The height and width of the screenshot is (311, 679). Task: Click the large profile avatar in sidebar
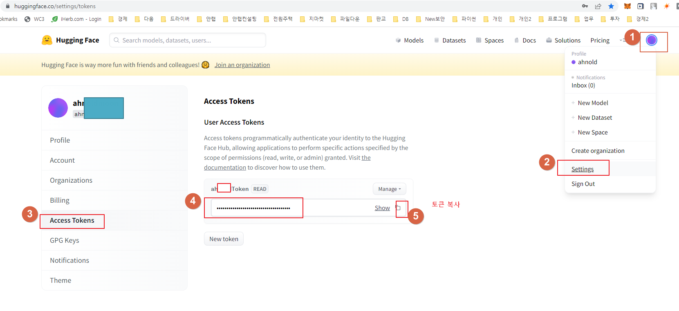[x=58, y=108]
